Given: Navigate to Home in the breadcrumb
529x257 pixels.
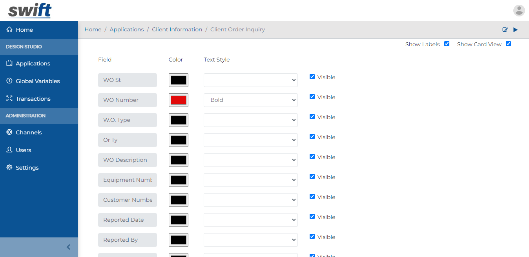Looking at the screenshot, I should click(x=93, y=29).
